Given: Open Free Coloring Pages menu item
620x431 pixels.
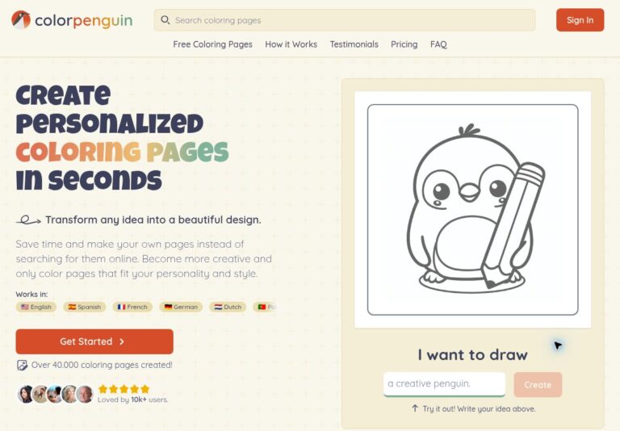Looking at the screenshot, I should point(213,44).
